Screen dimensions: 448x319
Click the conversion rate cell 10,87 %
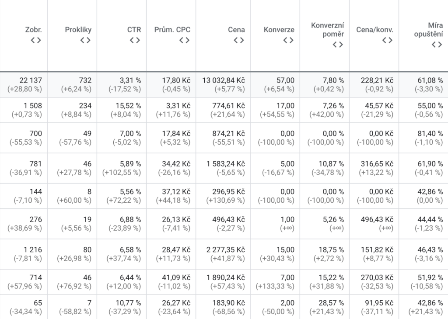click(331, 164)
